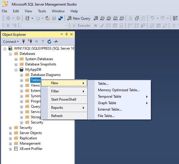Click the New Query button

[x=79, y=18]
